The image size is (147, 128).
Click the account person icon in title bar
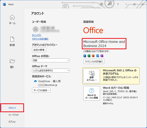(101, 4)
